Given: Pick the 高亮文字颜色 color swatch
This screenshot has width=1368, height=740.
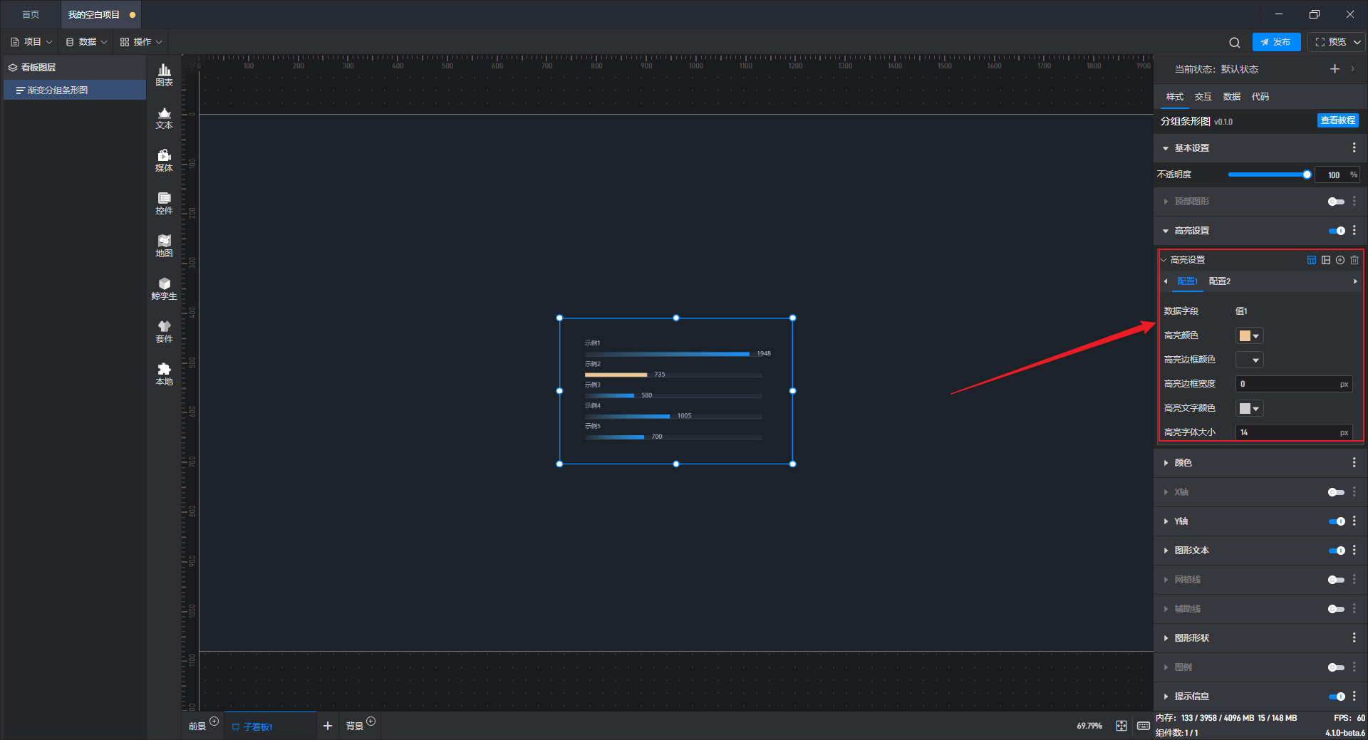Looking at the screenshot, I should click(1249, 408).
